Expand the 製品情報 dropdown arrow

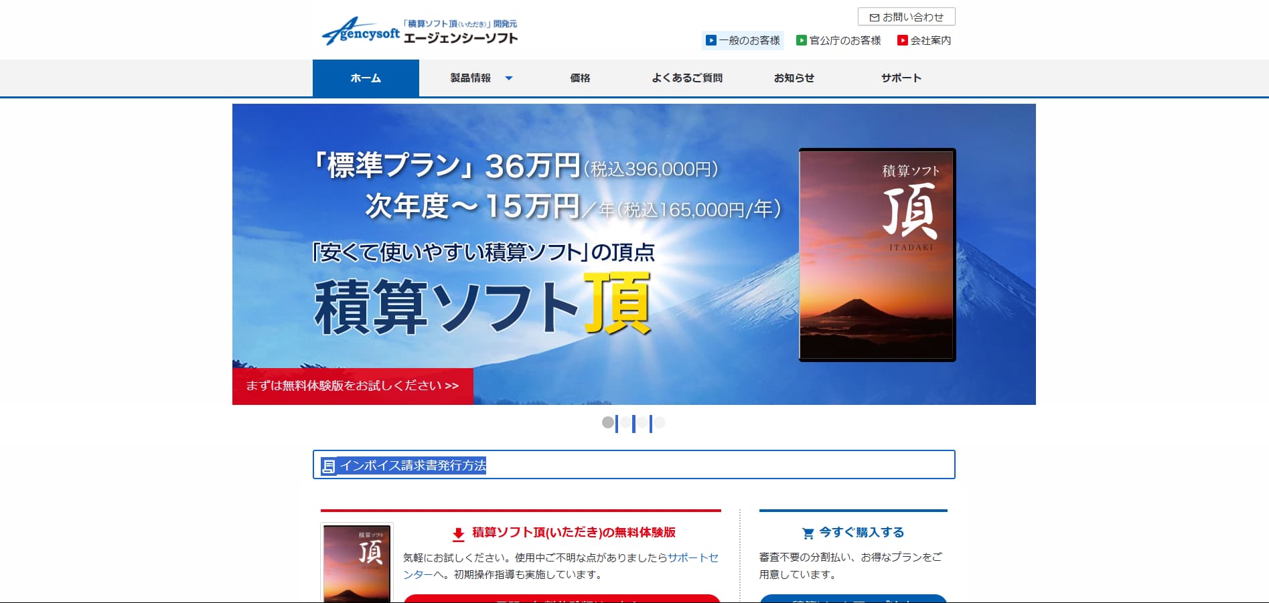[509, 78]
